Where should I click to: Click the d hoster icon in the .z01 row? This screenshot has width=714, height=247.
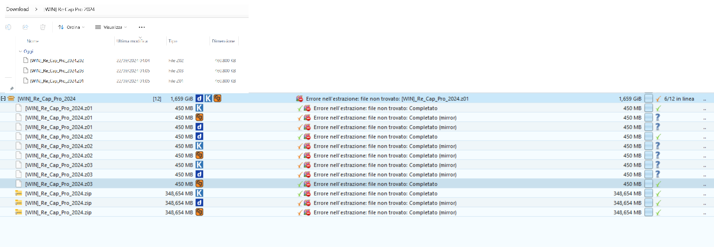(x=199, y=127)
